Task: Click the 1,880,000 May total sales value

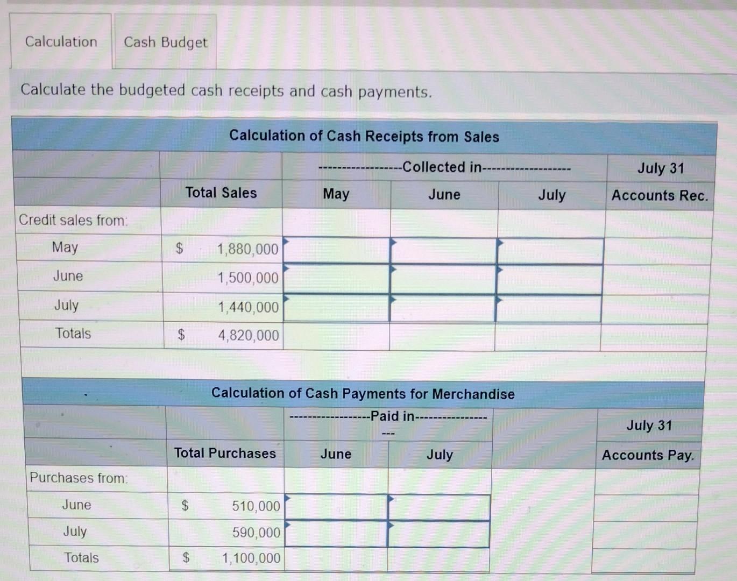Action: point(248,249)
